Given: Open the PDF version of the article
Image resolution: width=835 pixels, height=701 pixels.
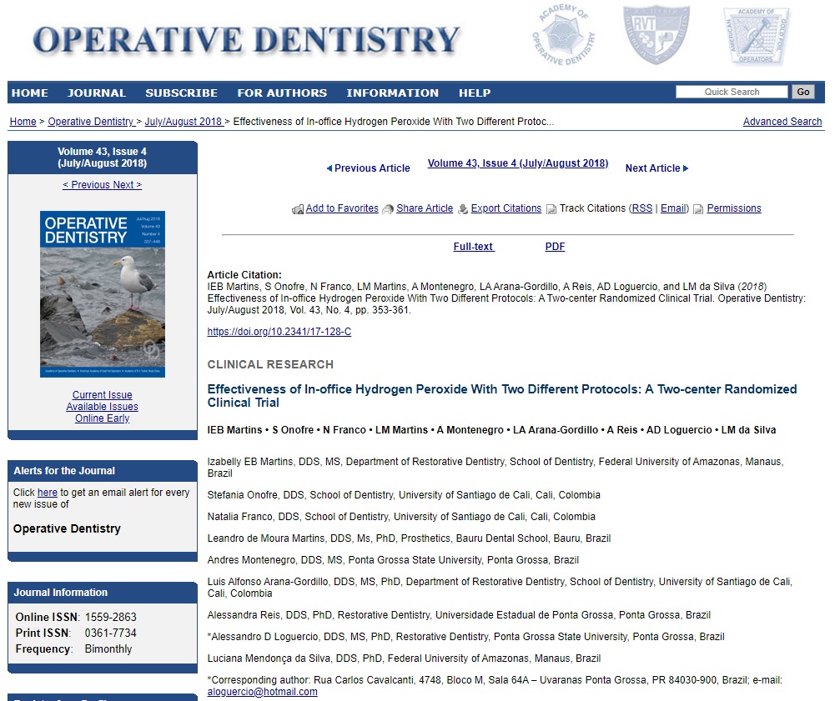Looking at the screenshot, I should [x=555, y=247].
